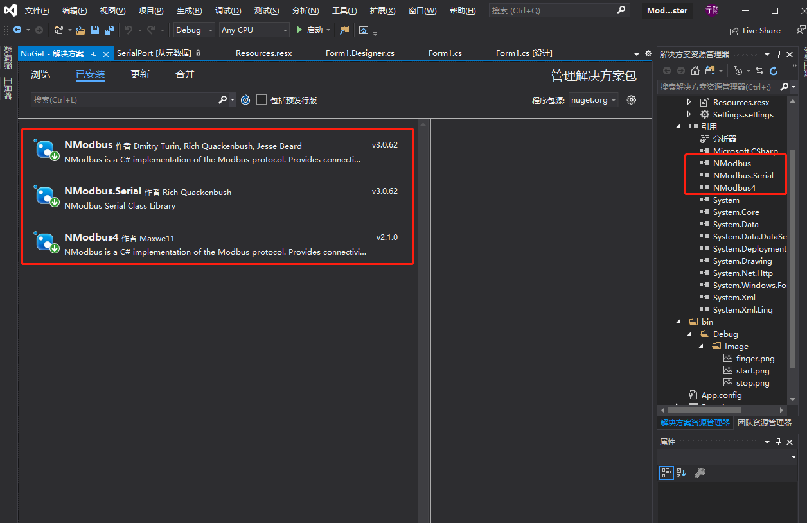Click the Save All icon
The width and height of the screenshot is (807, 523).
pyautogui.click(x=109, y=30)
